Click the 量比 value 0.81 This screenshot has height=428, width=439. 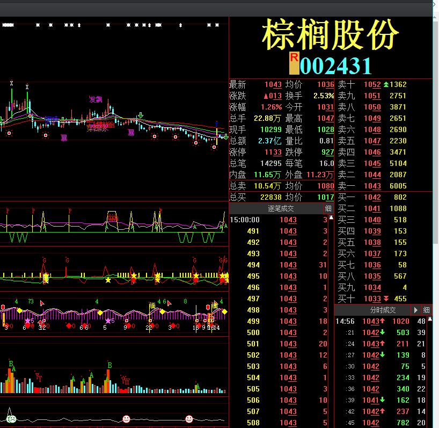pyautogui.click(x=326, y=141)
